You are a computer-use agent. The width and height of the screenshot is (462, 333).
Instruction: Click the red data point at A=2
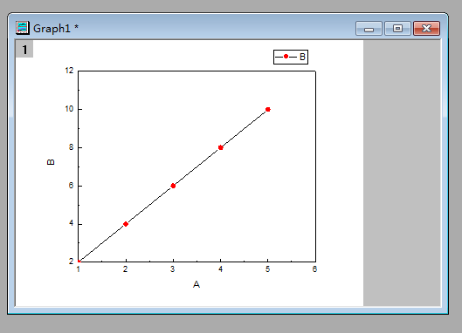[126, 224]
